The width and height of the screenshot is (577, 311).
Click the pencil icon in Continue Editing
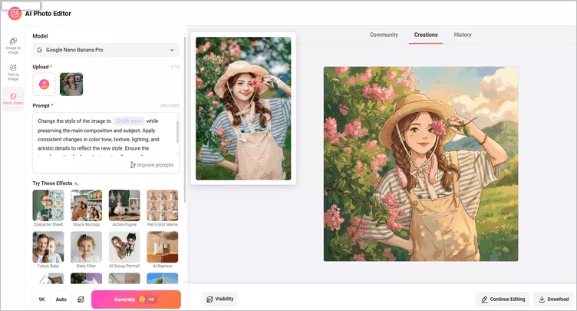pos(484,299)
